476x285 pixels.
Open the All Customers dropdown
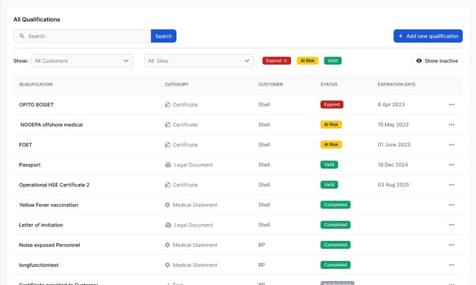coord(82,61)
